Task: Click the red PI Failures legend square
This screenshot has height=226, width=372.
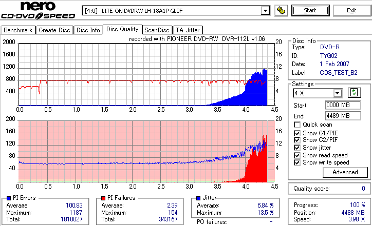Action: (x=103, y=198)
